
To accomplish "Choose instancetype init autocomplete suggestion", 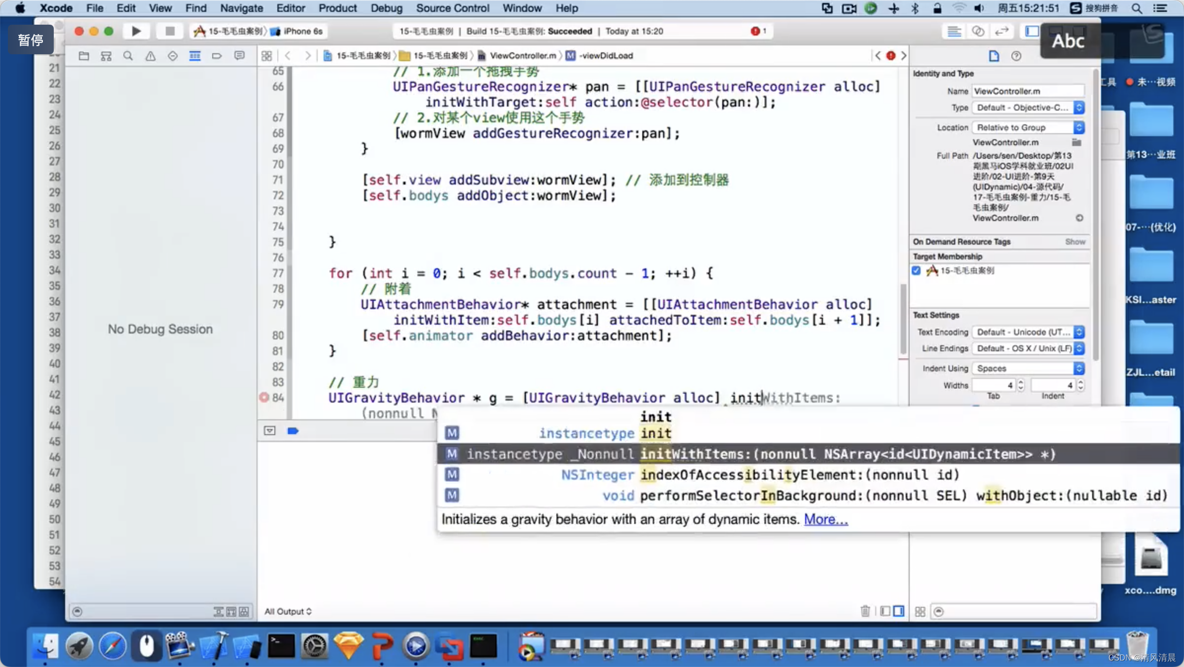I will tap(809, 433).
